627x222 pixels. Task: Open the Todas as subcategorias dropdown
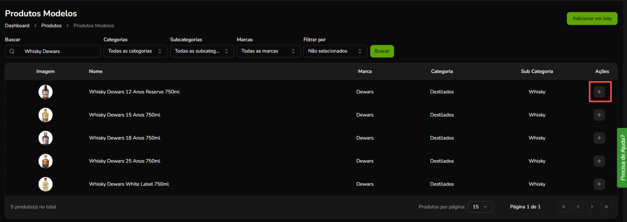coord(202,51)
